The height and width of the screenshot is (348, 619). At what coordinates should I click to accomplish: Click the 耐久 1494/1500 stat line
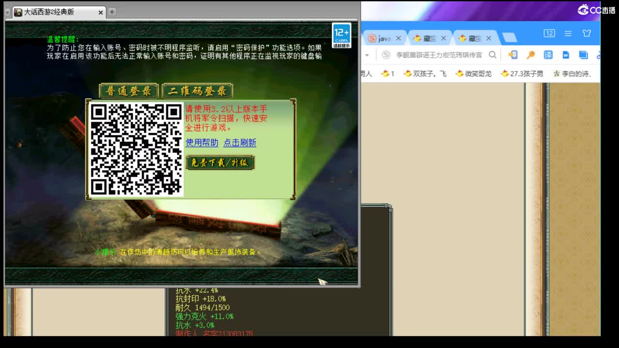tap(203, 308)
